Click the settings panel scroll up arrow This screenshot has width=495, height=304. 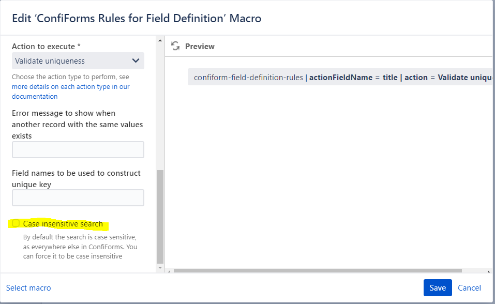coord(160,40)
